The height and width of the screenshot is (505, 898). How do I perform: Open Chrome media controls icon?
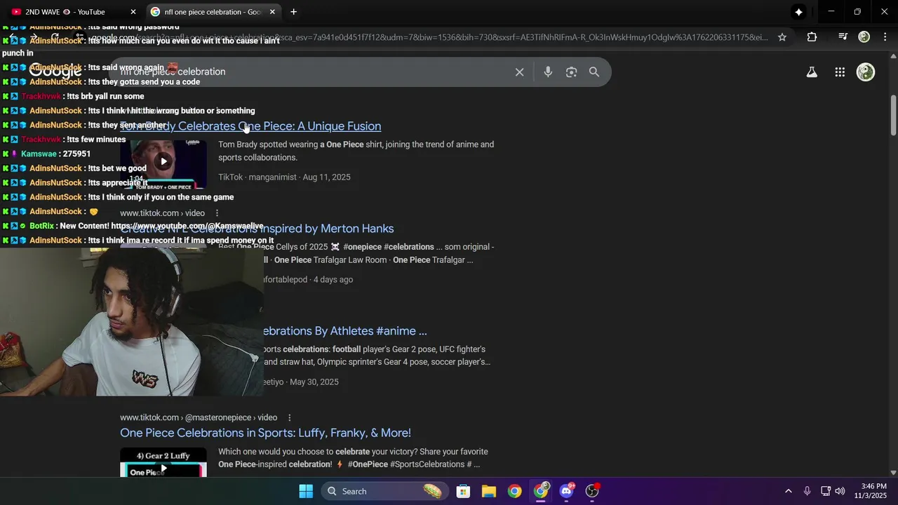pos(843,37)
